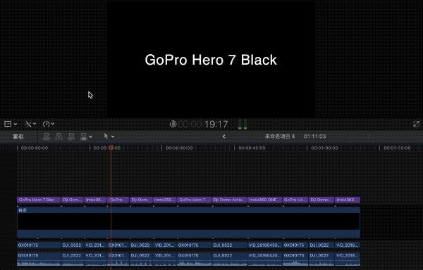Pause playback with the viewer play button

coord(173,124)
